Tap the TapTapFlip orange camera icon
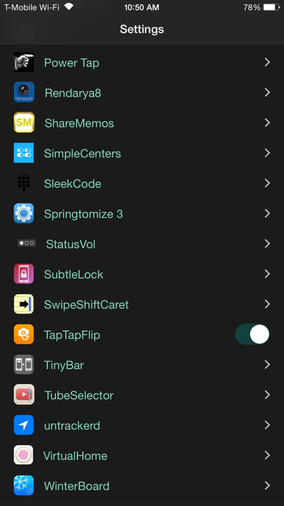Viewport: 284px width, 506px height. click(24, 335)
